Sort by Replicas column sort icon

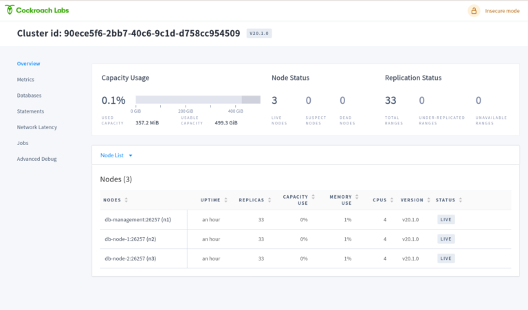[270, 200]
